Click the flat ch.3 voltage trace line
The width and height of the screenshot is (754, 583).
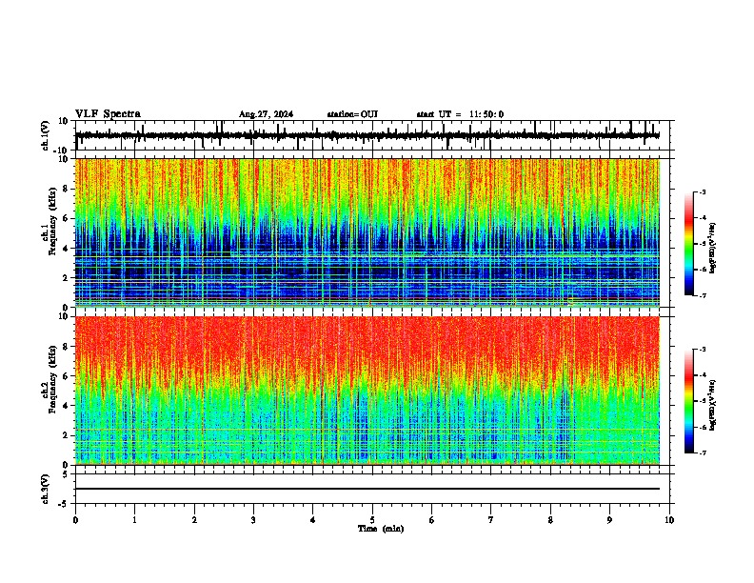coord(367,489)
